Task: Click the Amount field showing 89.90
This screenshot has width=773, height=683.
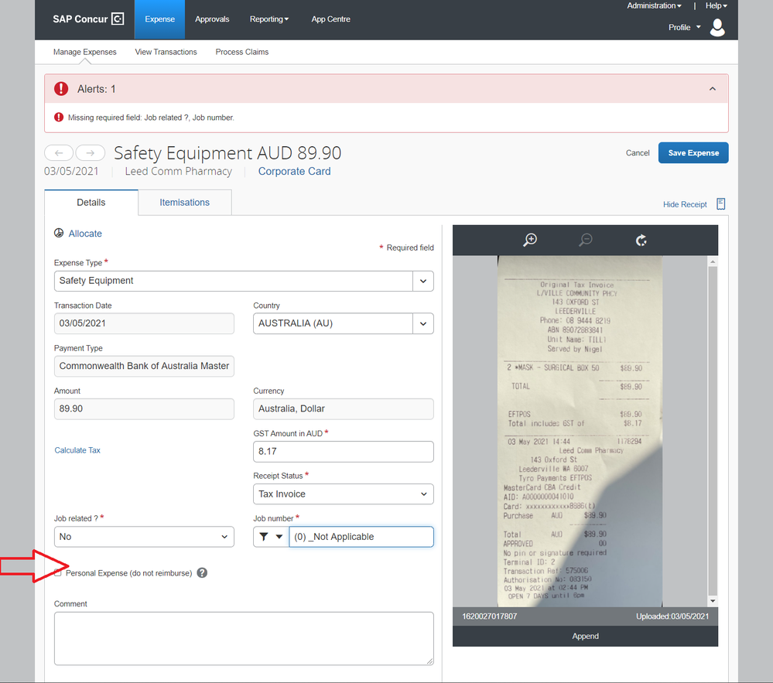Action: coord(144,409)
